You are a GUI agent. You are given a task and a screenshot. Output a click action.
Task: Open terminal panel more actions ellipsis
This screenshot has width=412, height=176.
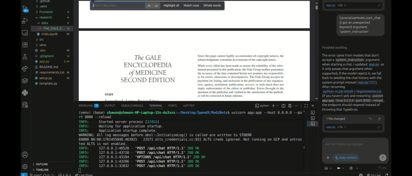[296, 106]
